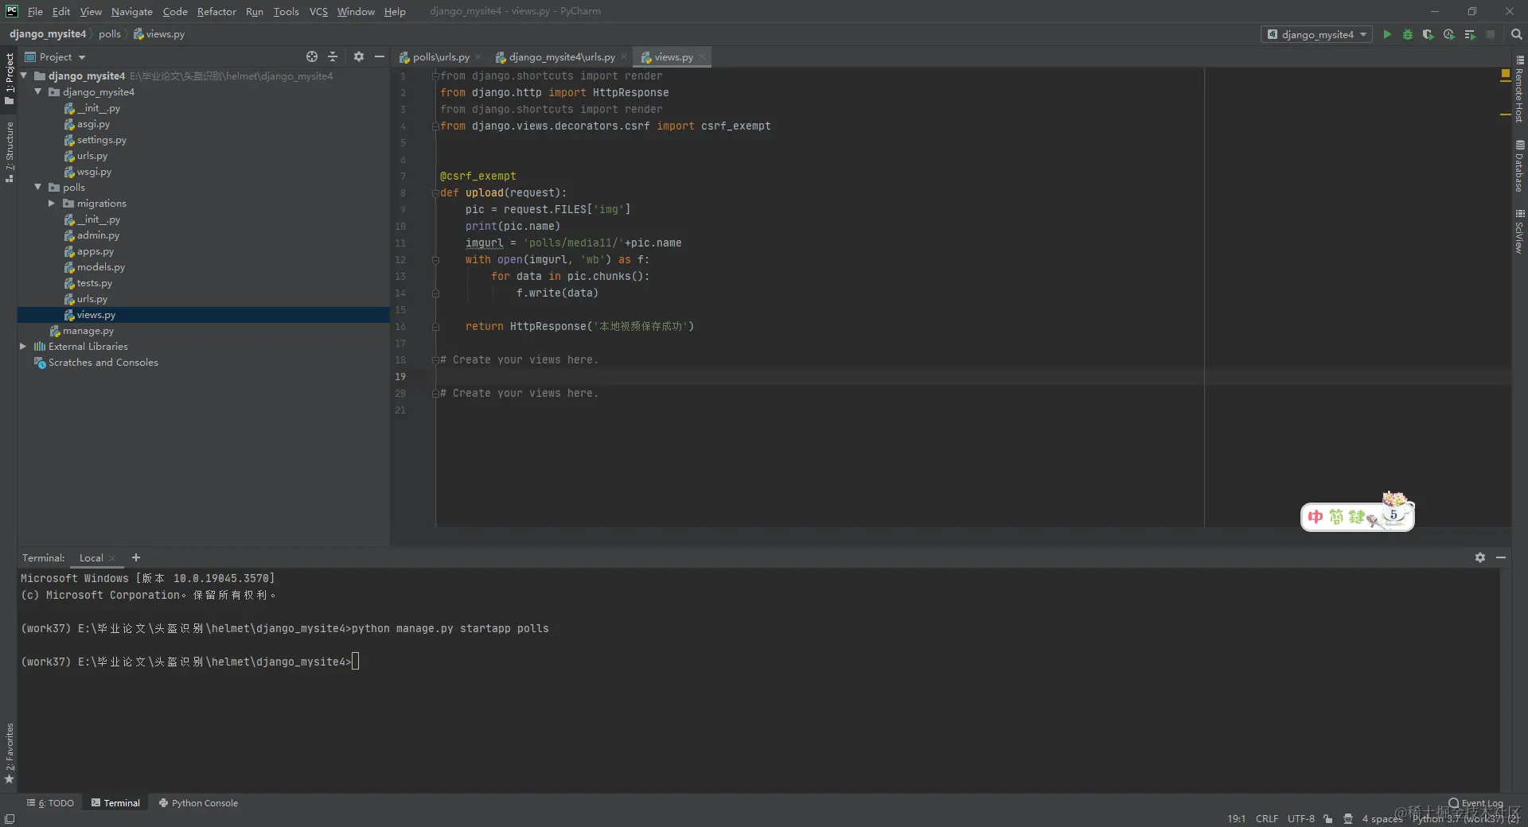The width and height of the screenshot is (1528, 827).
Task: Toggle the Structure tool window
Action: pos(10,151)
